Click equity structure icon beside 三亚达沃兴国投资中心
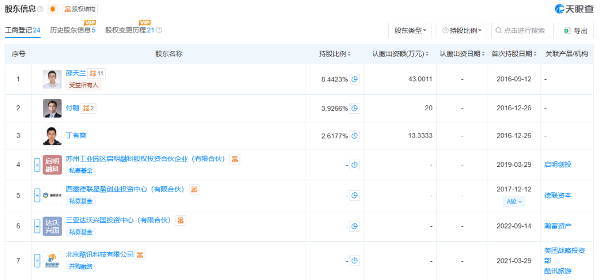 click(x=181, y=220)
